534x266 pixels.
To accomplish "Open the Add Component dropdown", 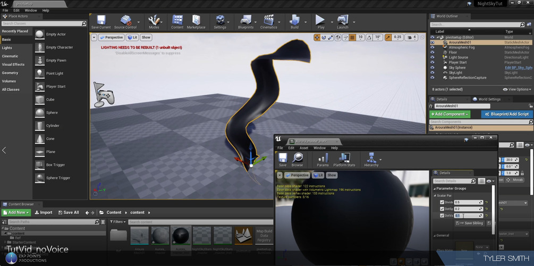I will 450,114.
